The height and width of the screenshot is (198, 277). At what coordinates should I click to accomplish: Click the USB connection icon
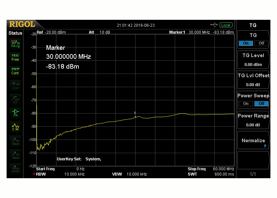tap(214, 25)
